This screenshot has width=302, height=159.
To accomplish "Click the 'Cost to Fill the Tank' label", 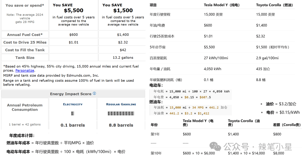I will [25, 50].
